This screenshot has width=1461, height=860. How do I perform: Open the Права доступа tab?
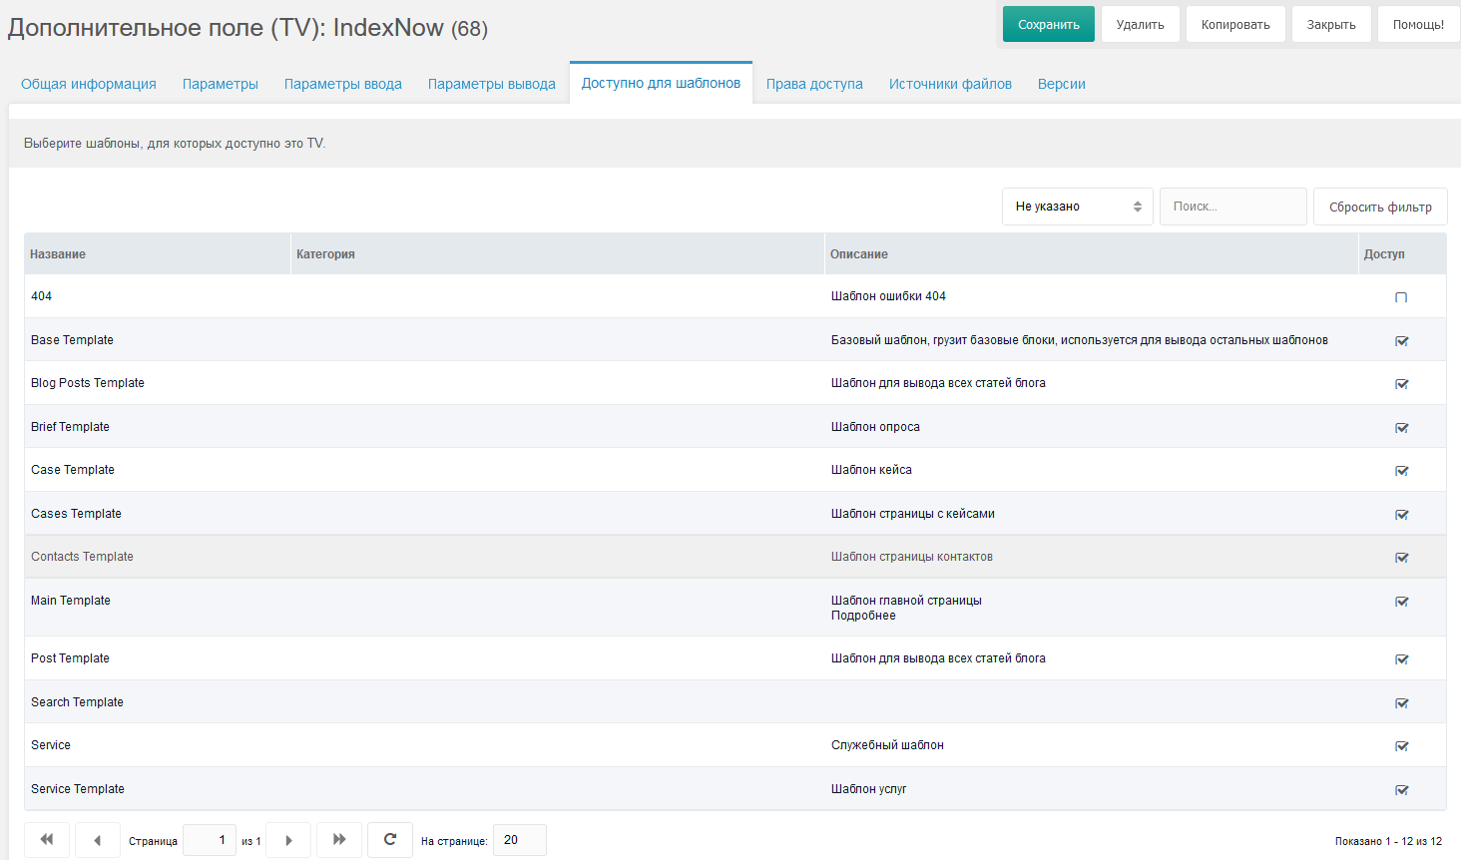[814, 84]
